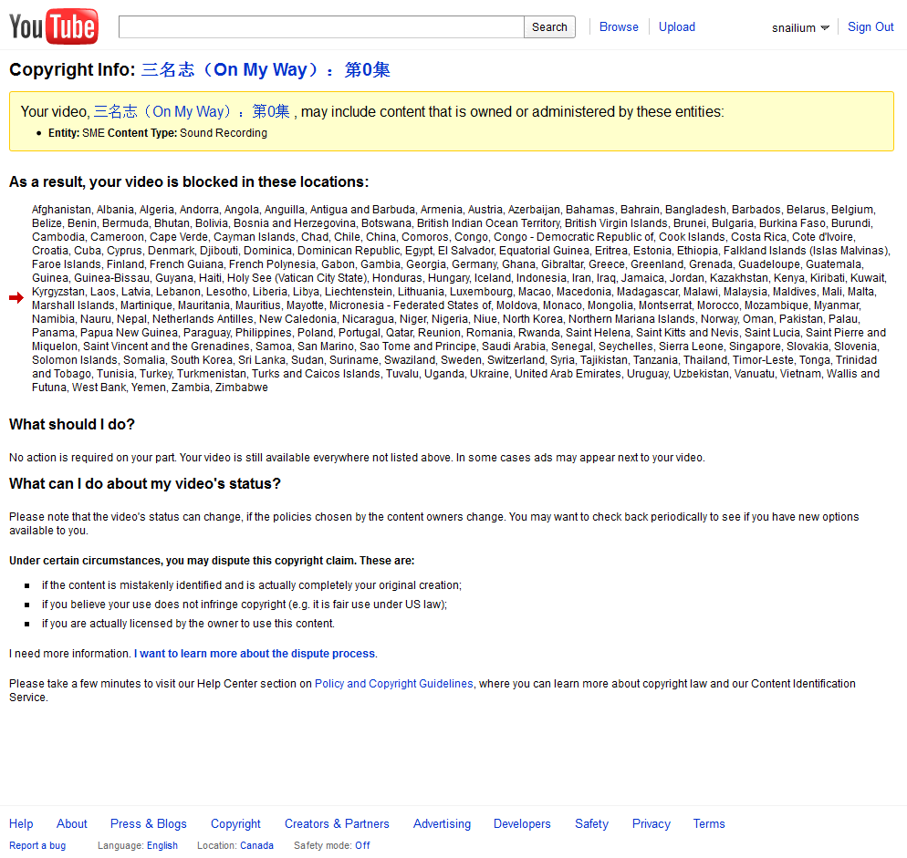Open Policy and Copyright Guidelines link

(393, 684)
